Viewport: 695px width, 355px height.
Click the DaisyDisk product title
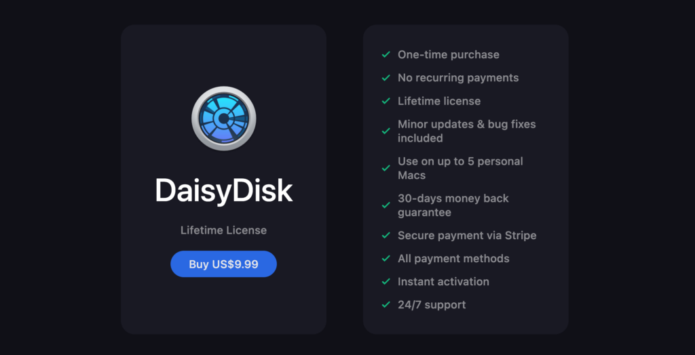224,191
